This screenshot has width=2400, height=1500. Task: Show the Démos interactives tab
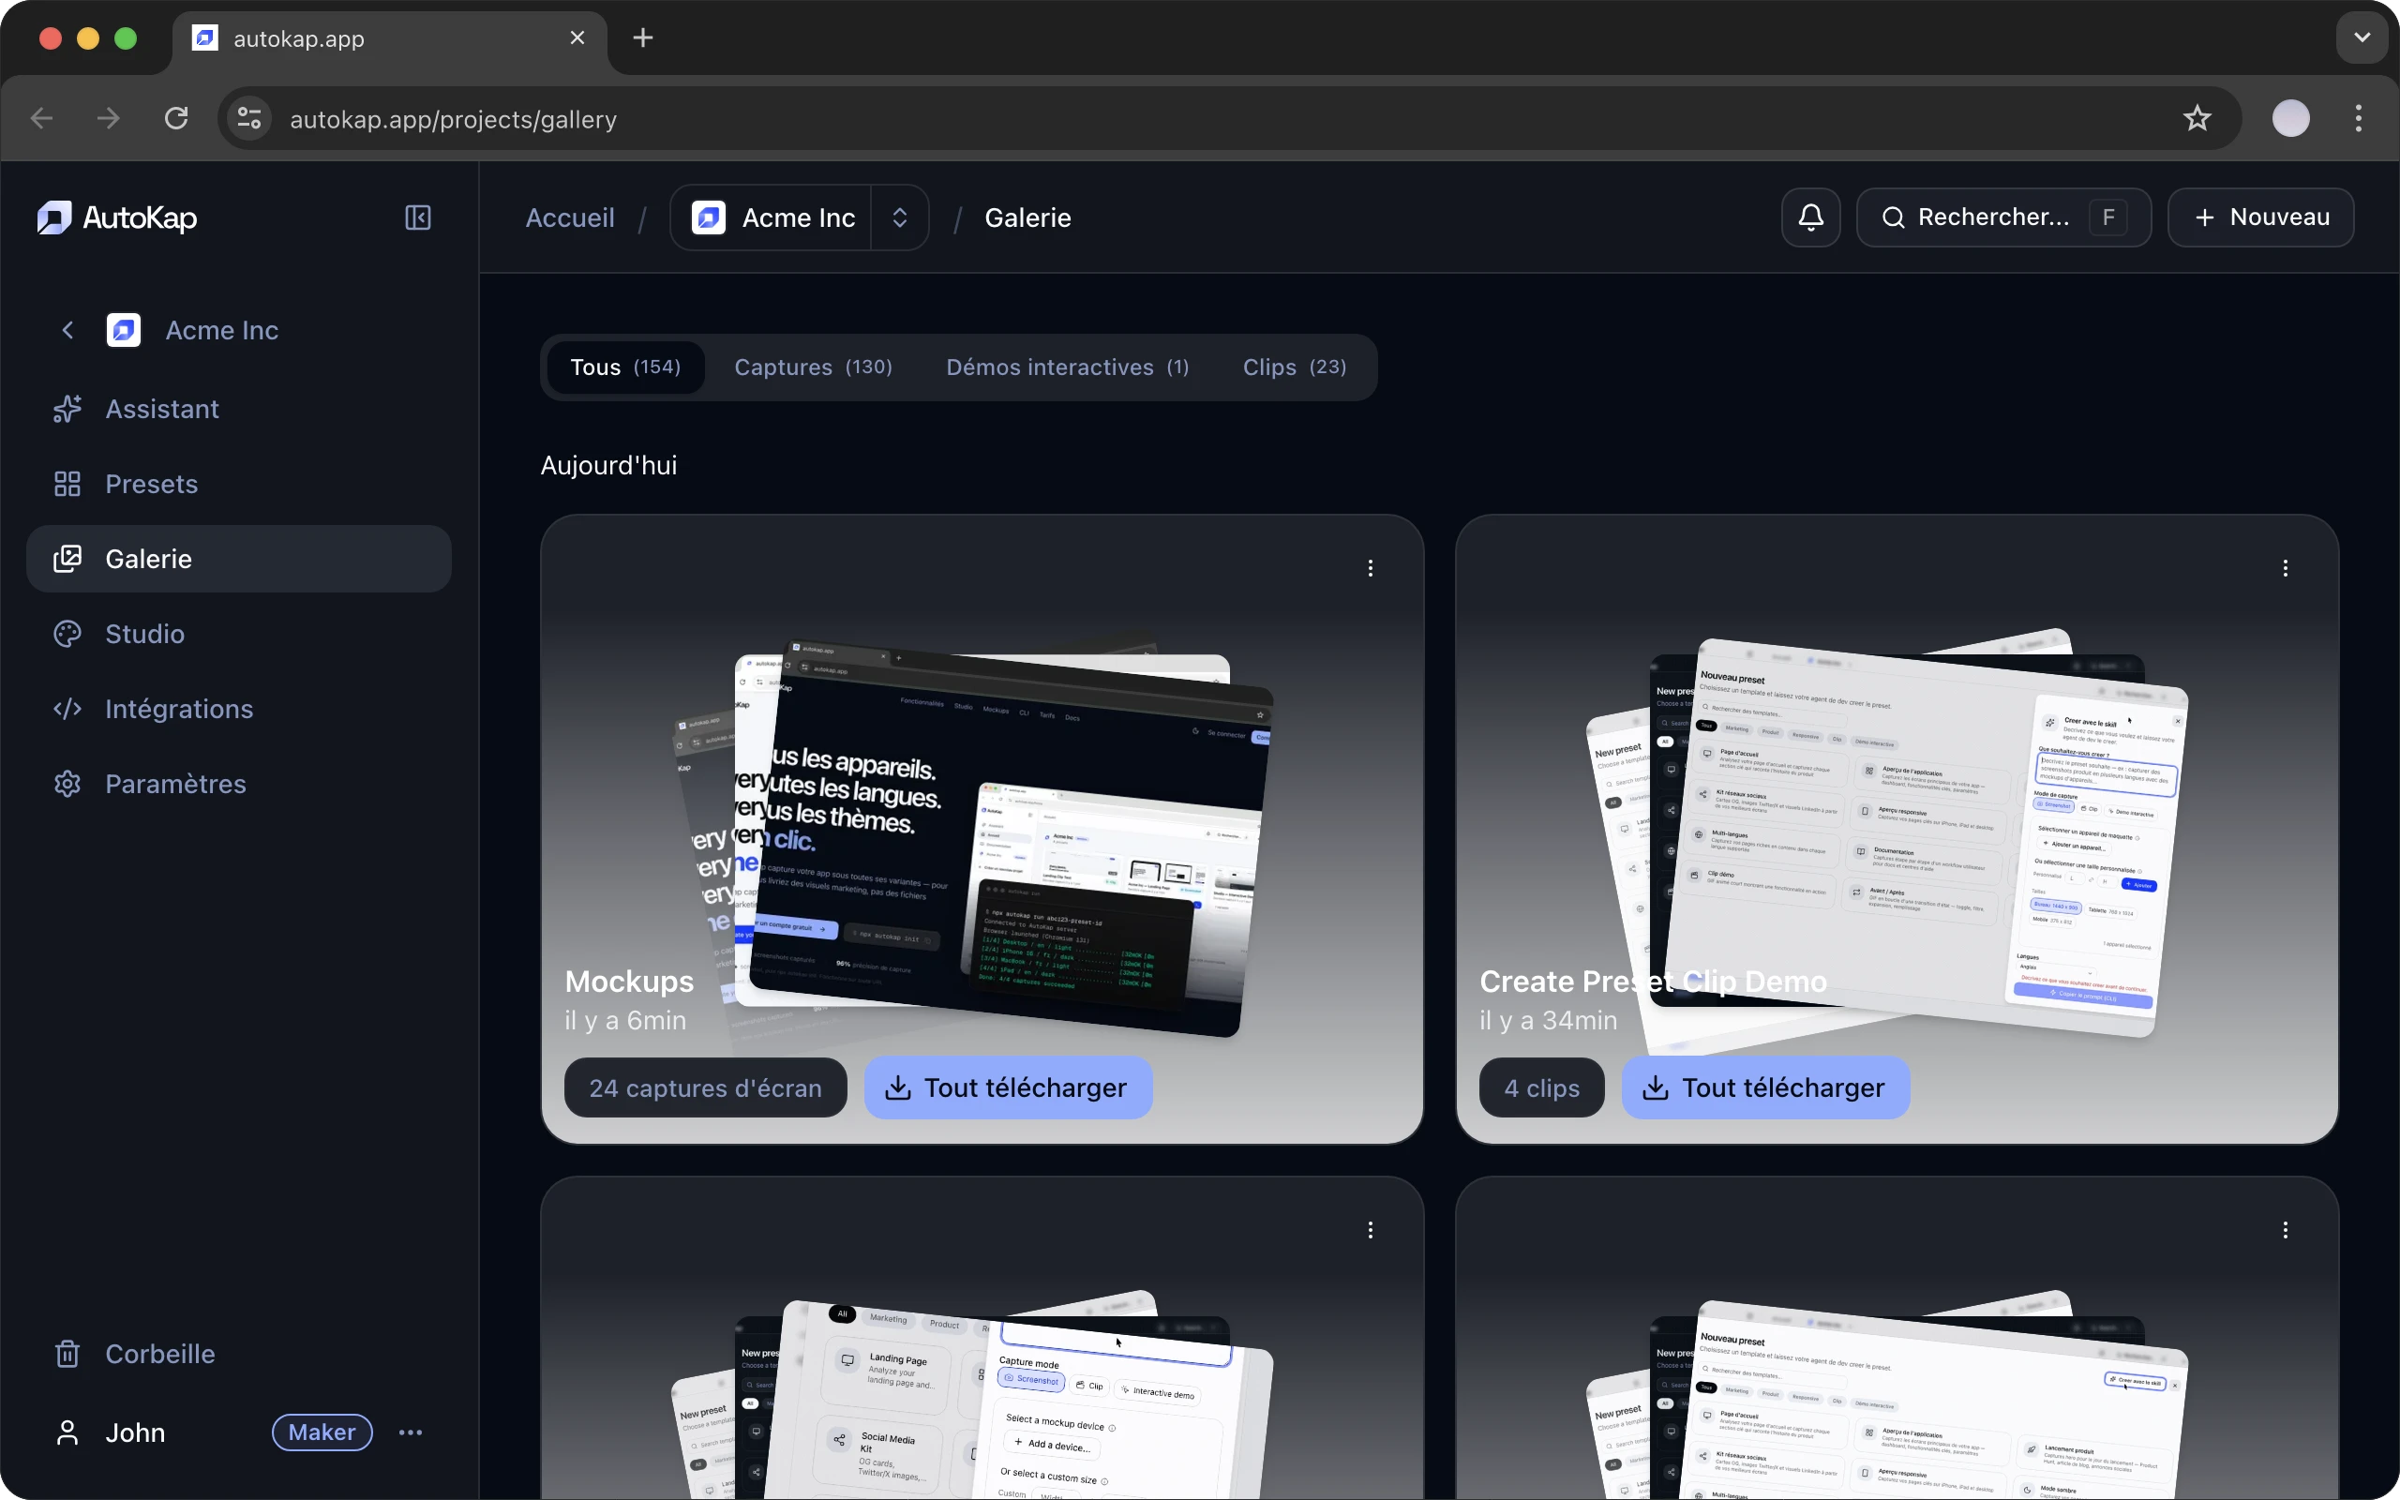[1067, 367]
